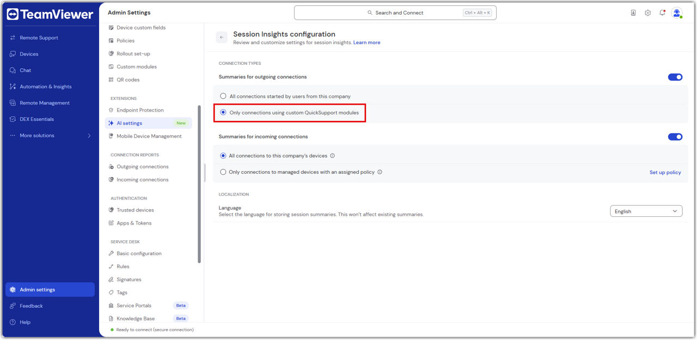Click the Devices icon in sidebar
Image resolution: width=697 pixels, height=340 pixels.
13,54
